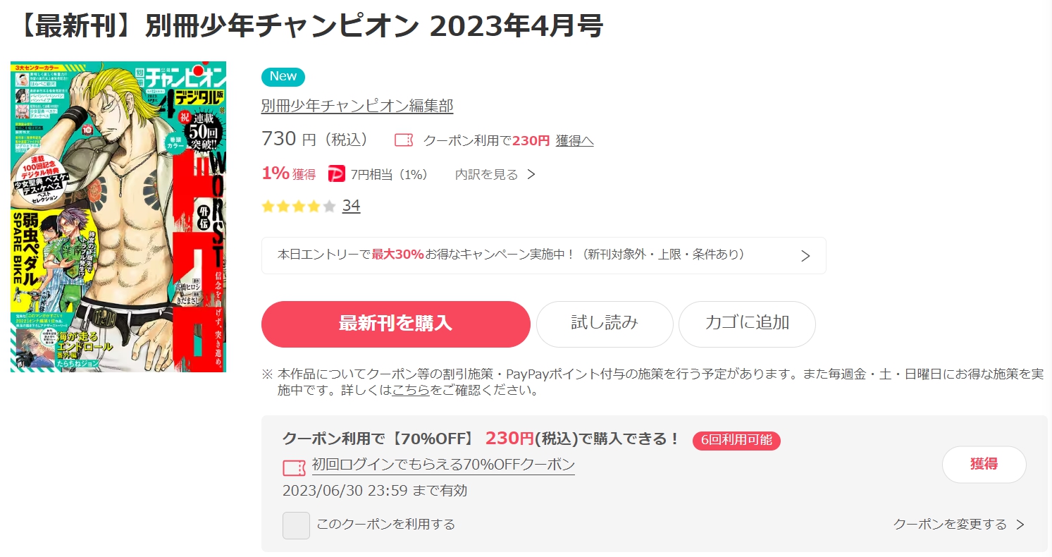This screenshot has height=557, width=1052.
Task: Follow the こちら details link
Action: pyautogui.click(x=411, y=390)
